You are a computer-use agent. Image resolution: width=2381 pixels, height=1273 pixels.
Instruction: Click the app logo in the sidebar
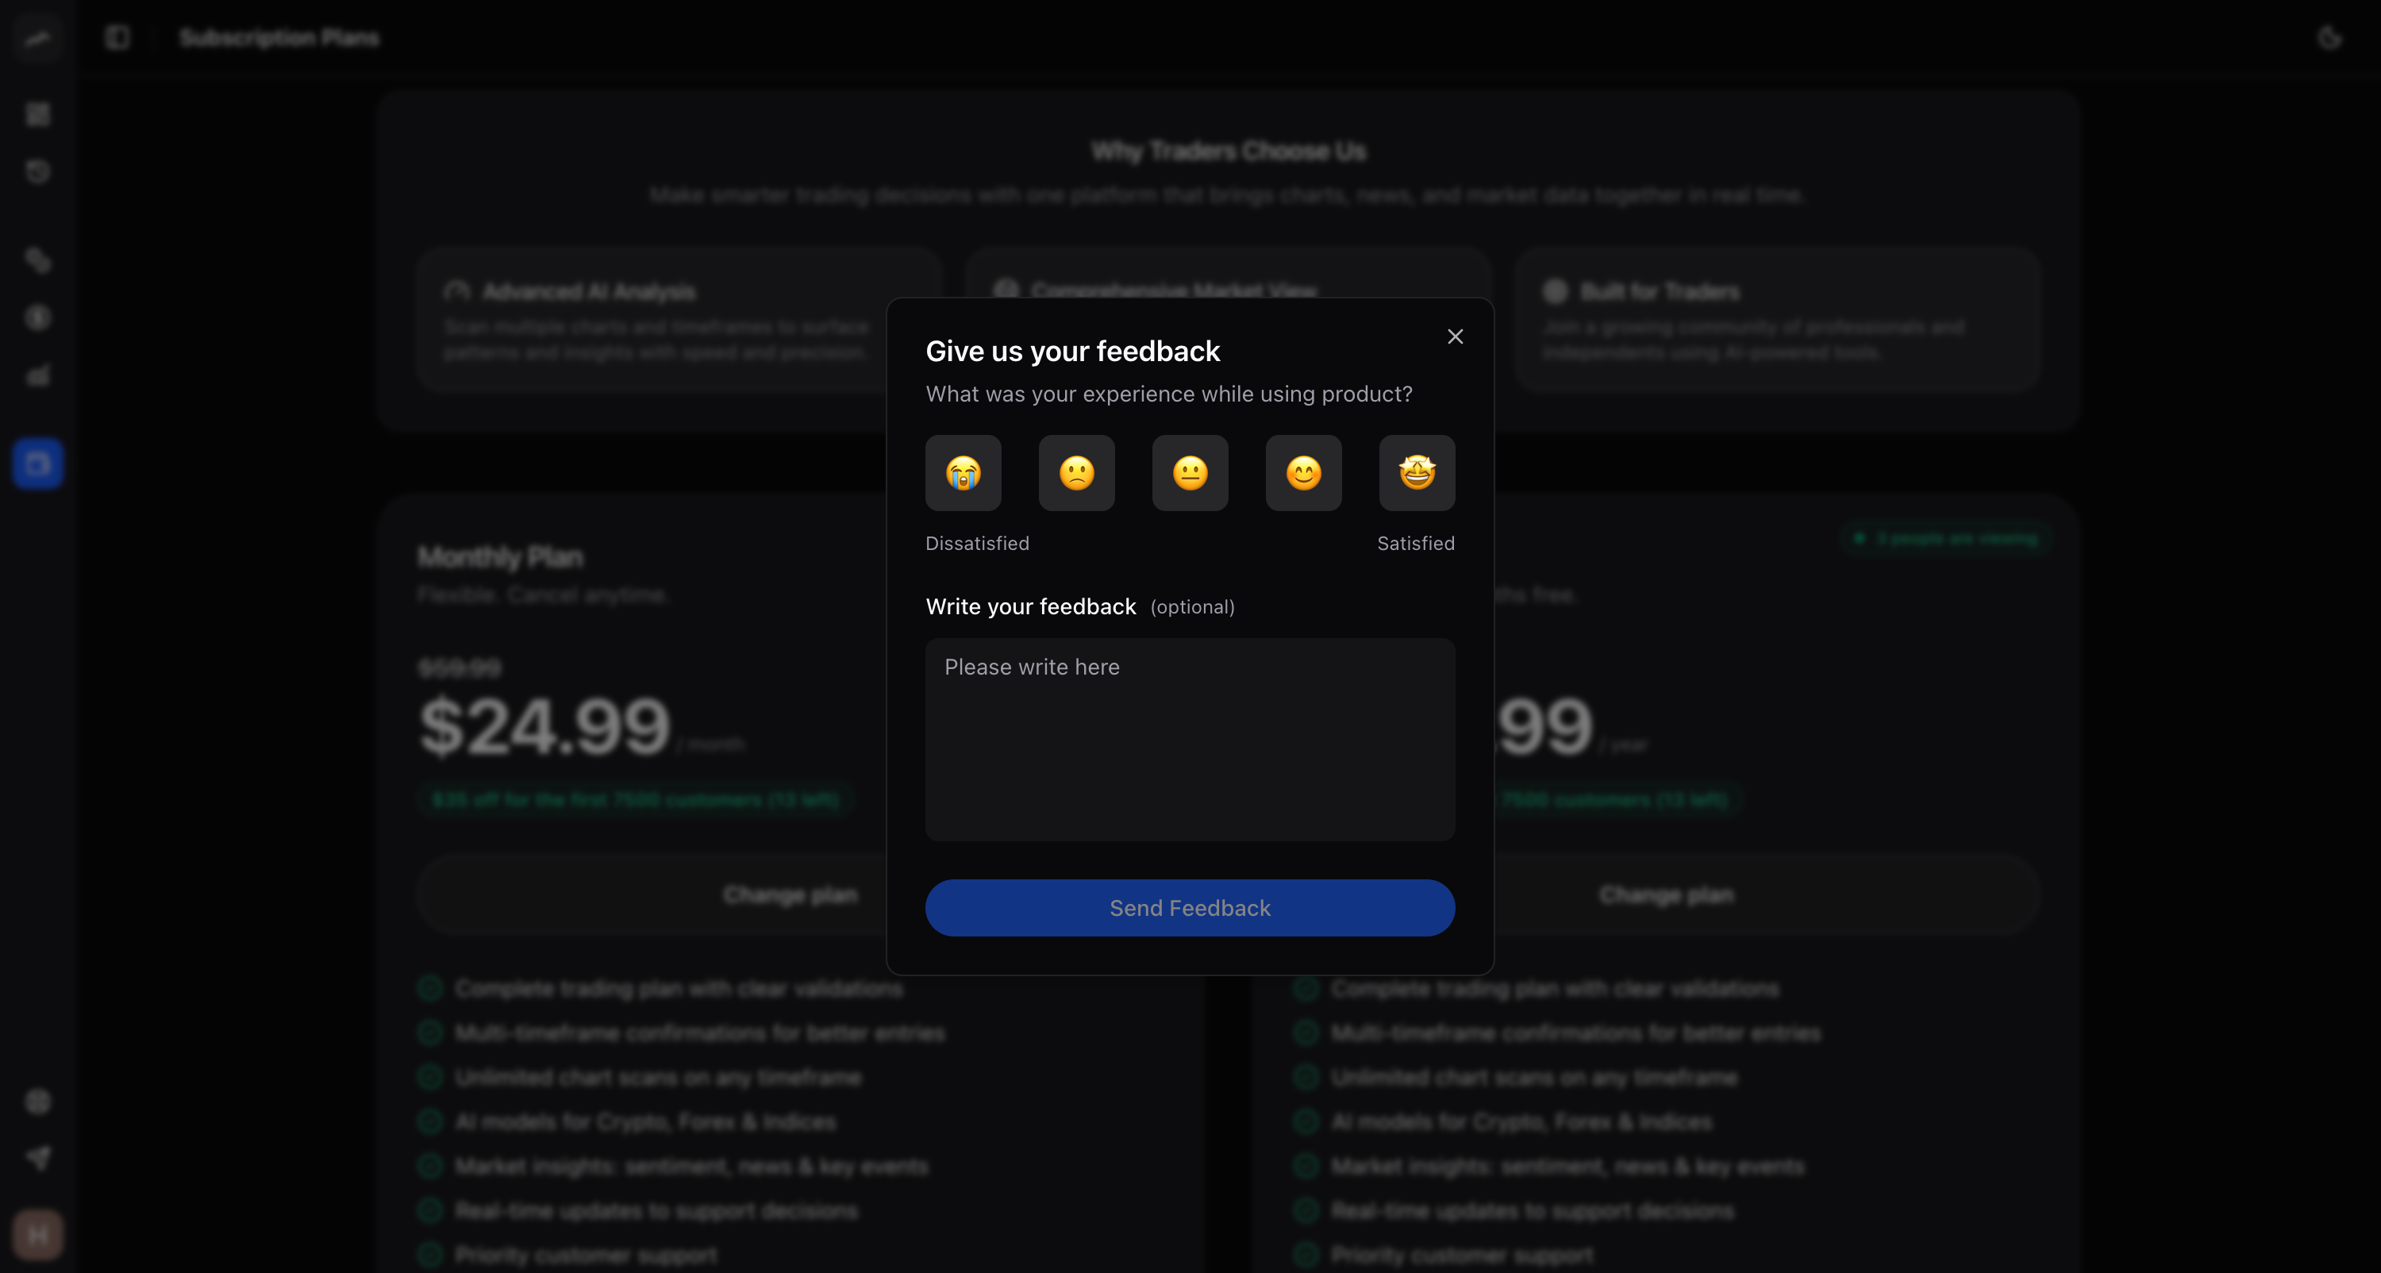pos(38,38)
